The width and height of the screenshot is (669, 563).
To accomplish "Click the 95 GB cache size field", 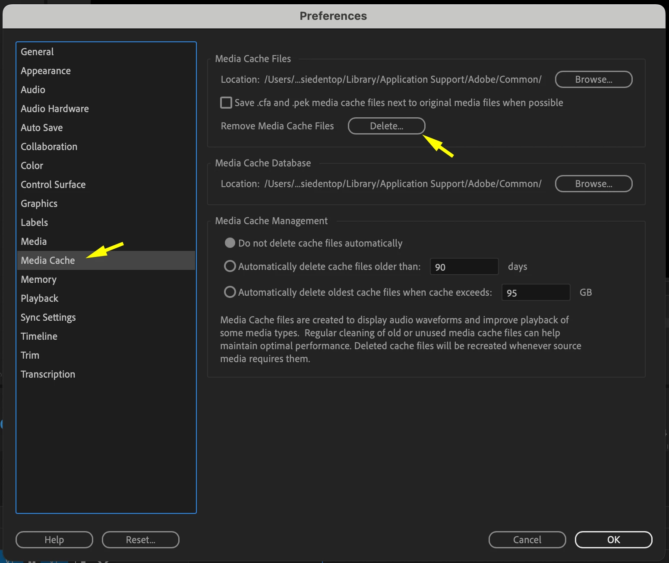I will (536, 292).
